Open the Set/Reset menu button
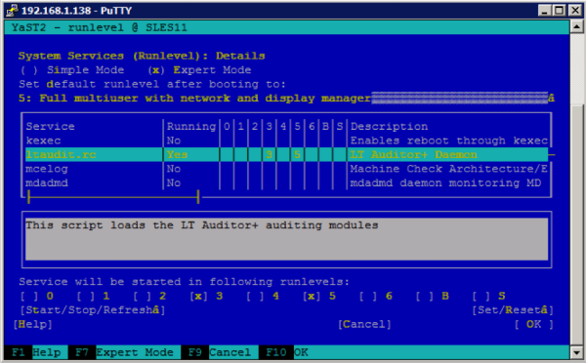Viewport: 586px width, 363px height. point(513,310)
